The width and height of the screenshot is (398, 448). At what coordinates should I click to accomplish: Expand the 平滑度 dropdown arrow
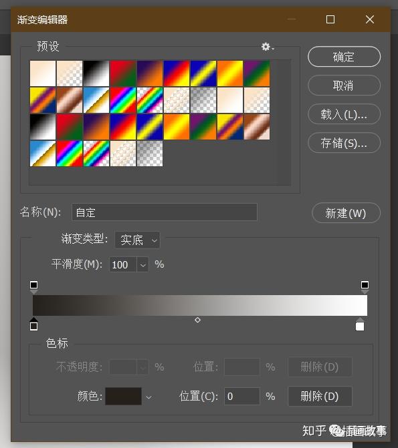point(142,265)
